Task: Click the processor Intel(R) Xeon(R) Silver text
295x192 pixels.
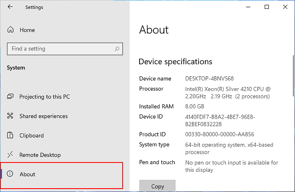Action: (x=228, y=93)
